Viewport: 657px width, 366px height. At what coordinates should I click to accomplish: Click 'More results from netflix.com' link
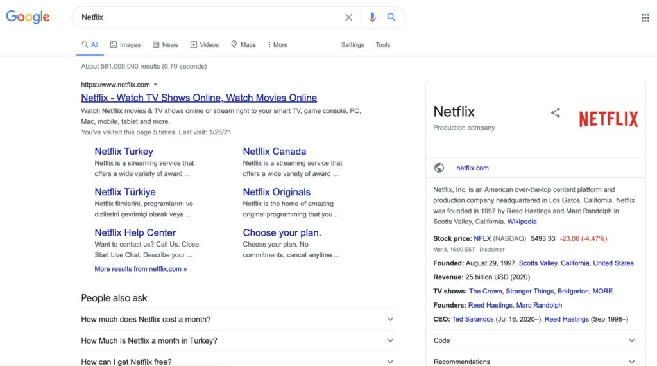(141, 269)
